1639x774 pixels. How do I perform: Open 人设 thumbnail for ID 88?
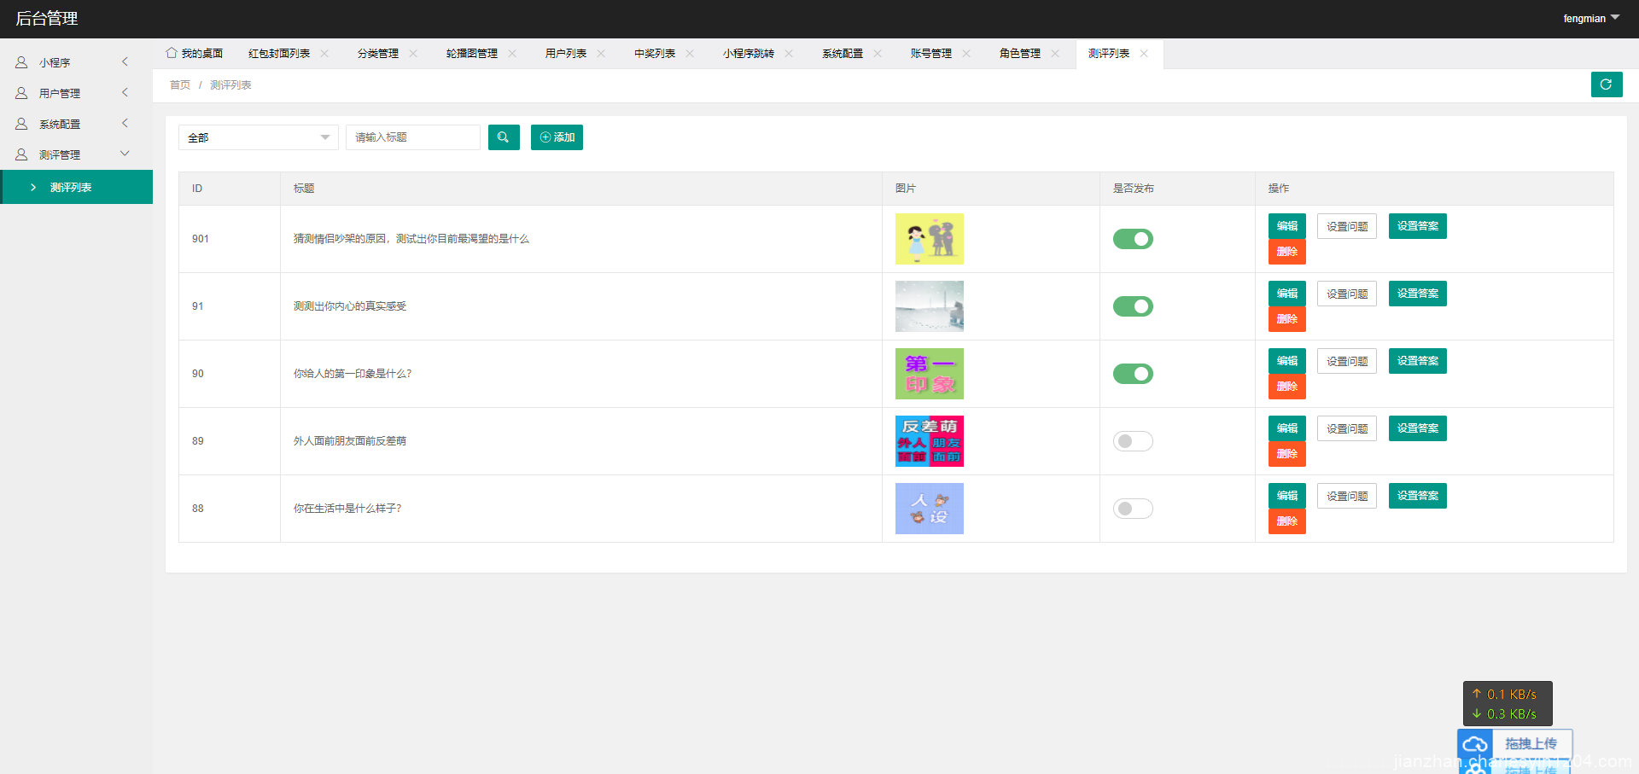[930, 509]
